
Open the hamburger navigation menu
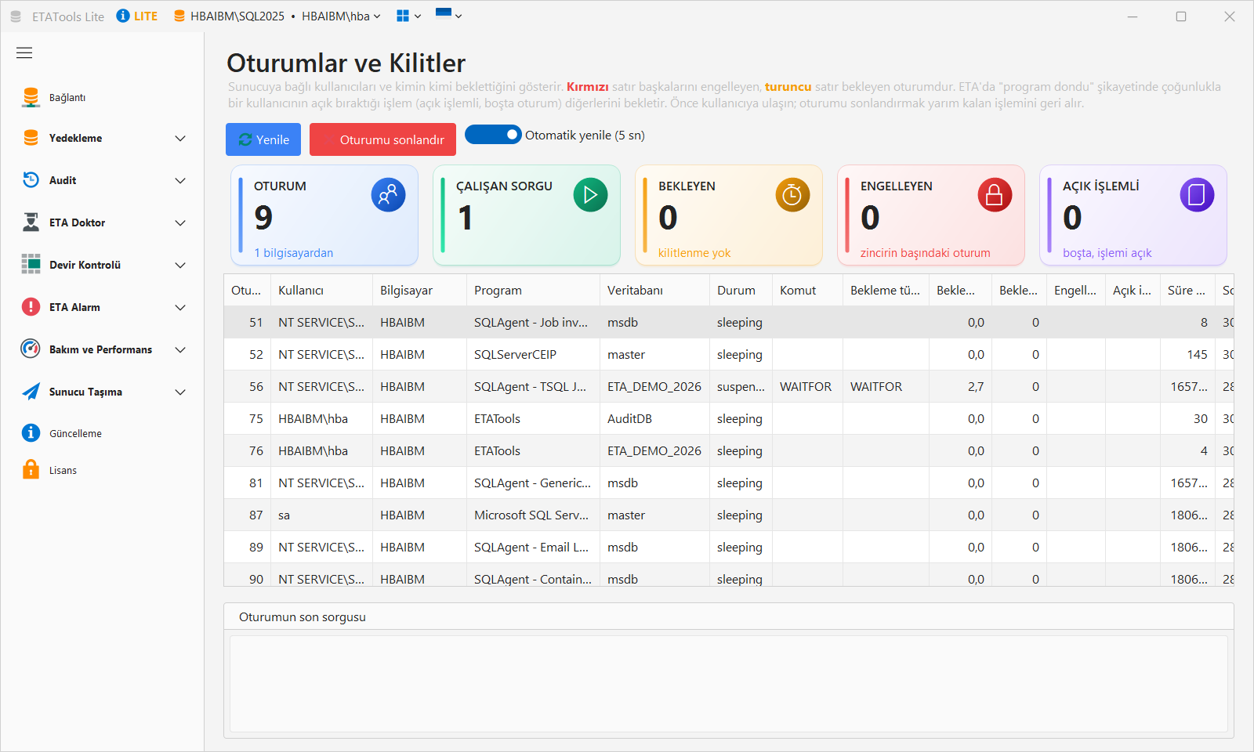[x=24, y=53]
